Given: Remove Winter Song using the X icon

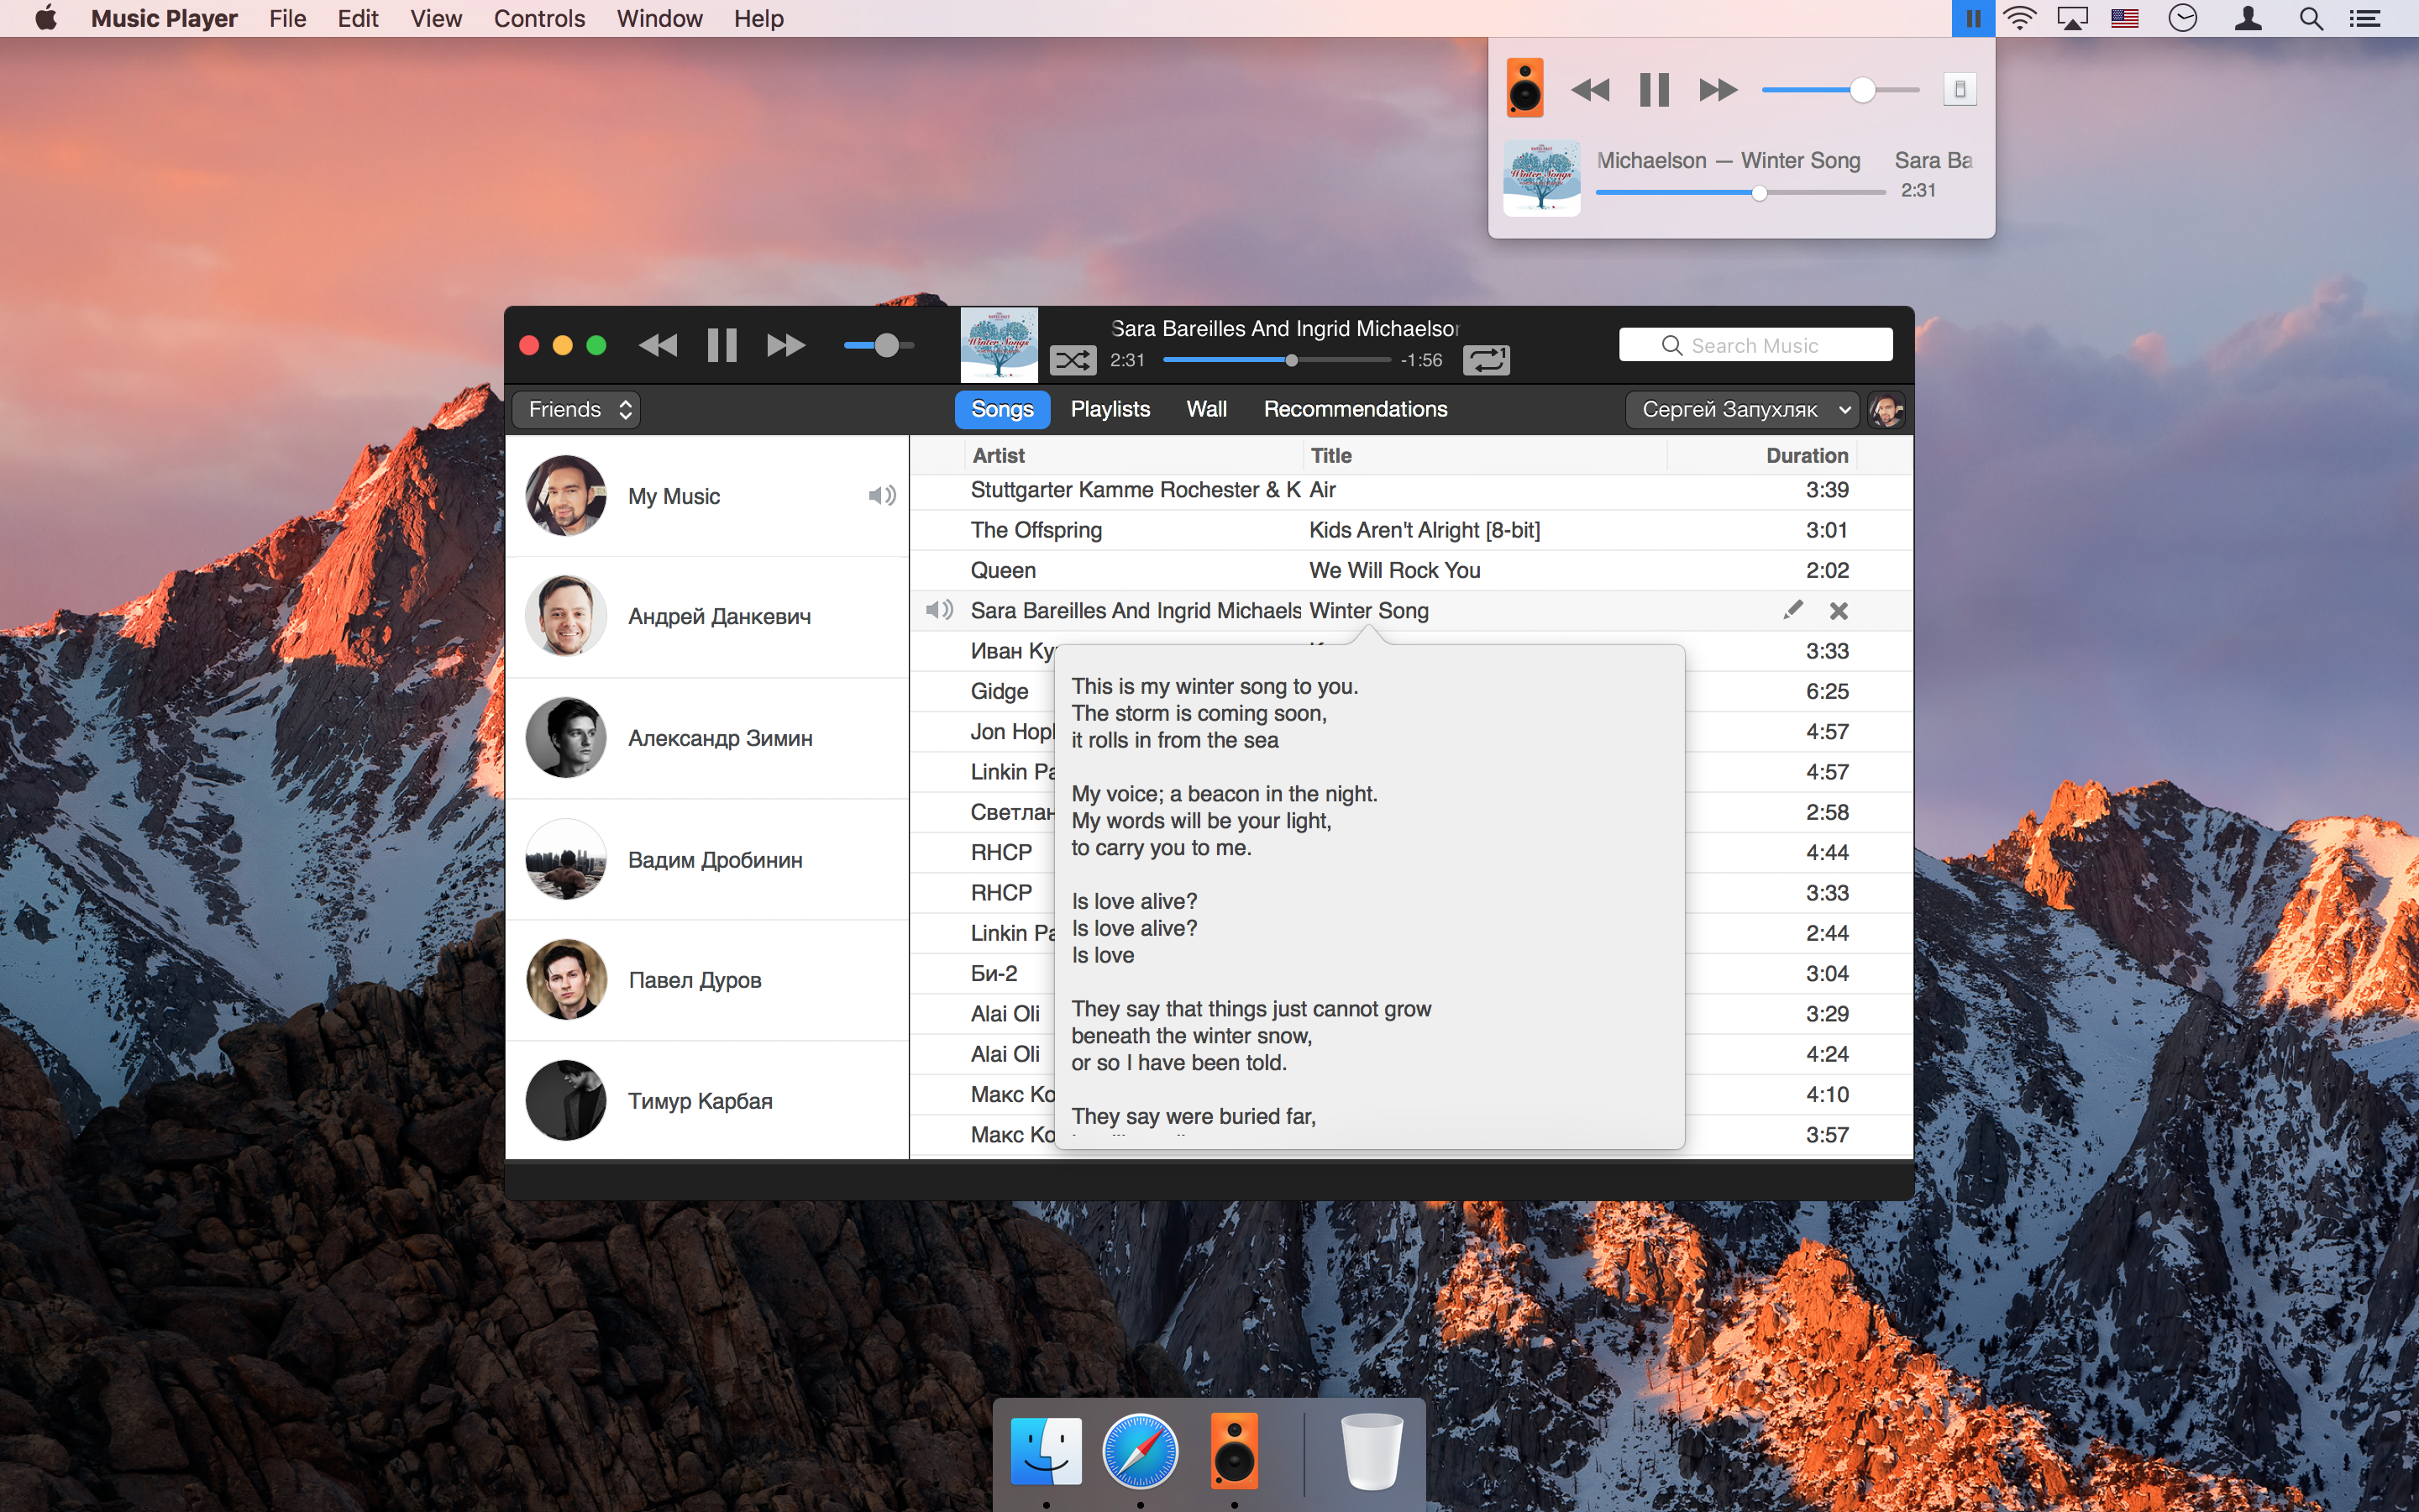Looking at the screenshot, I should 1839,610.
